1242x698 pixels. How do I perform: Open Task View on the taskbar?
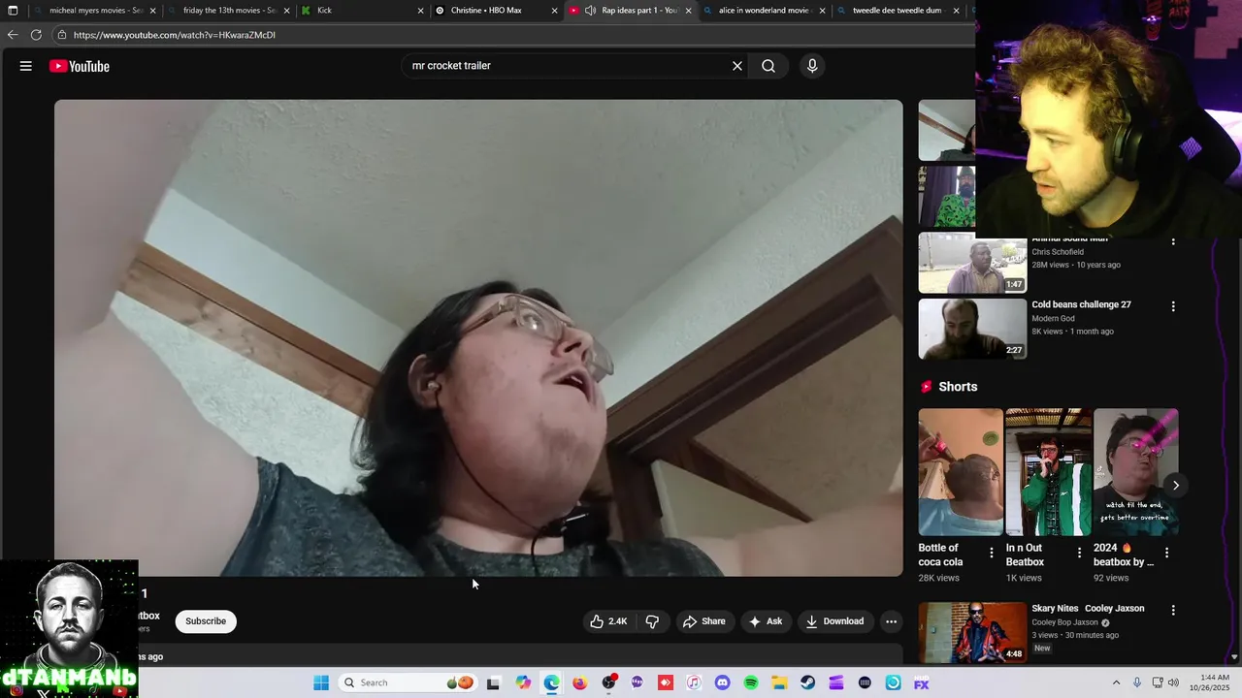(493, 682)
